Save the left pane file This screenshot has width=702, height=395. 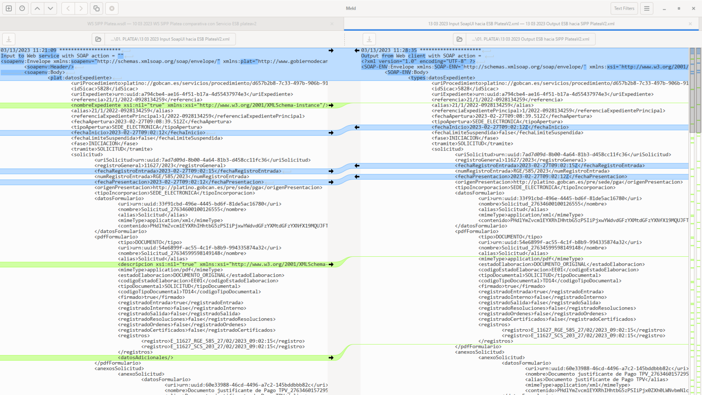pos(9,39)
